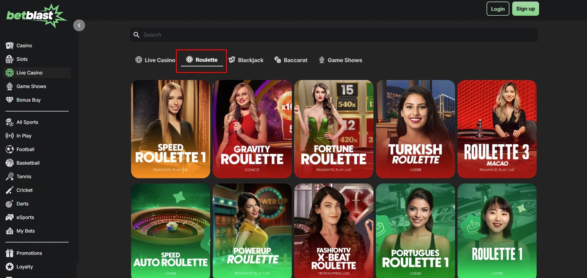Collapse the sidebar with the chevron button

pos(79,25)
